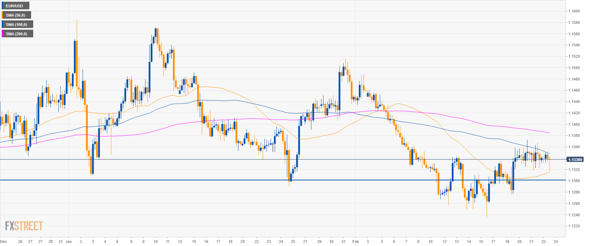Image resolution: width=590 pixels, height=246 pixels.
Task: Select the Feb label on date axis
Action: click(x=355, y=242)
